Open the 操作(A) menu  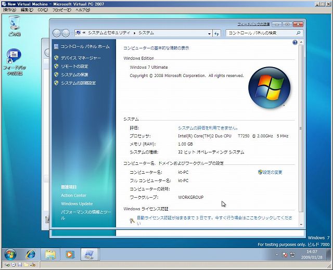click(9, 10)
